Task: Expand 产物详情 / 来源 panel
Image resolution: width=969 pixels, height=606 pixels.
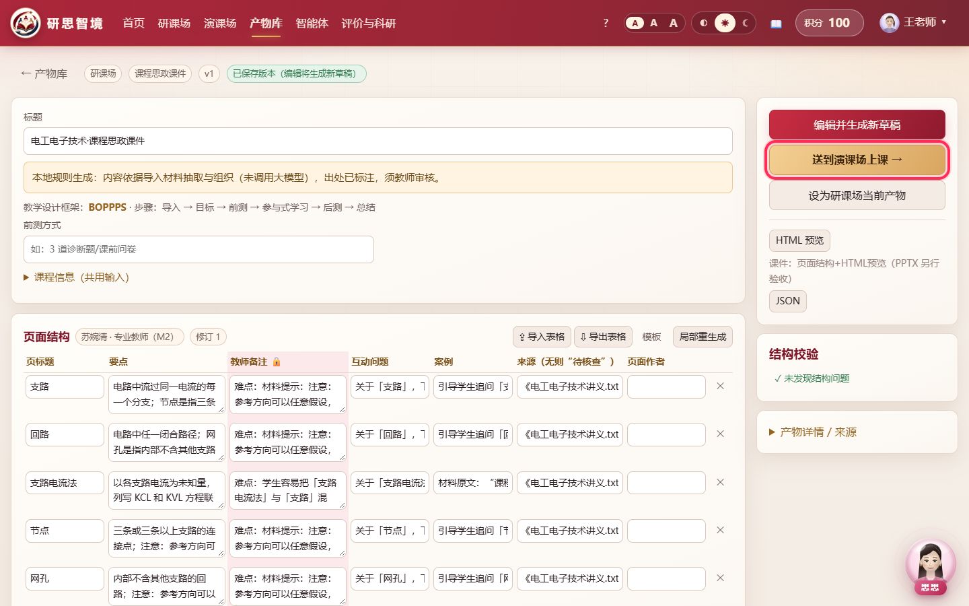Action: coord(813,432)
